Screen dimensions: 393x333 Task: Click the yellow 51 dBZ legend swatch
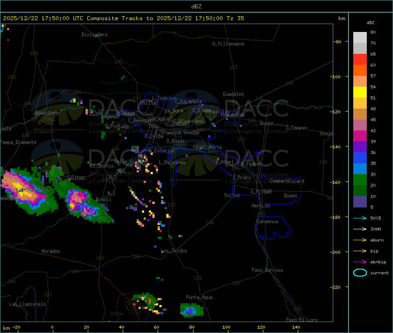click(x=360, y=92)
